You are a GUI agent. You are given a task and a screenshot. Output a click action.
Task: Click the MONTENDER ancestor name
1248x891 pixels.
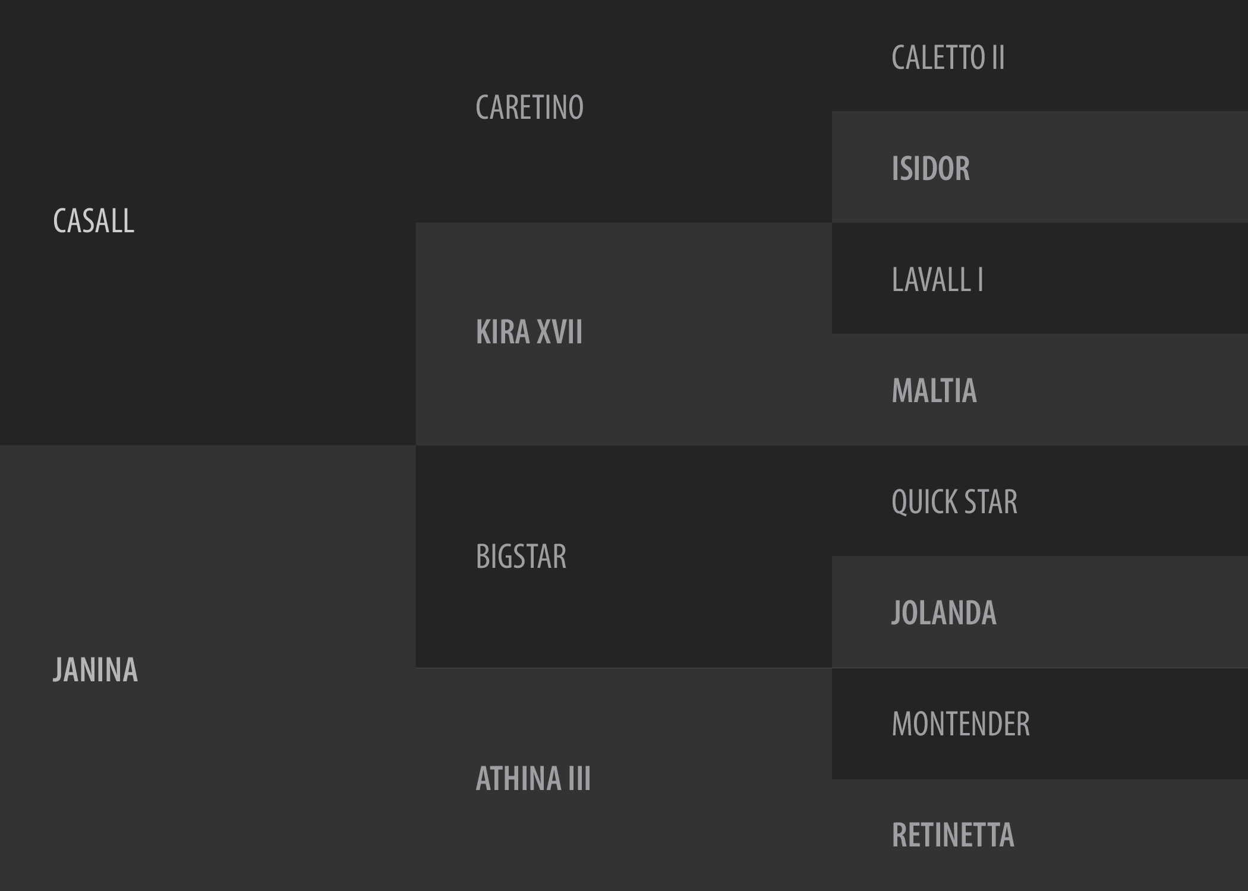point(960,724)
